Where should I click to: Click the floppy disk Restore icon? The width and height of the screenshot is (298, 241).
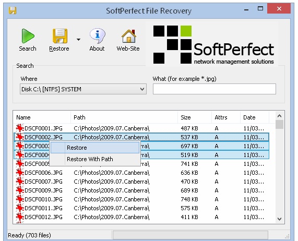59,36
